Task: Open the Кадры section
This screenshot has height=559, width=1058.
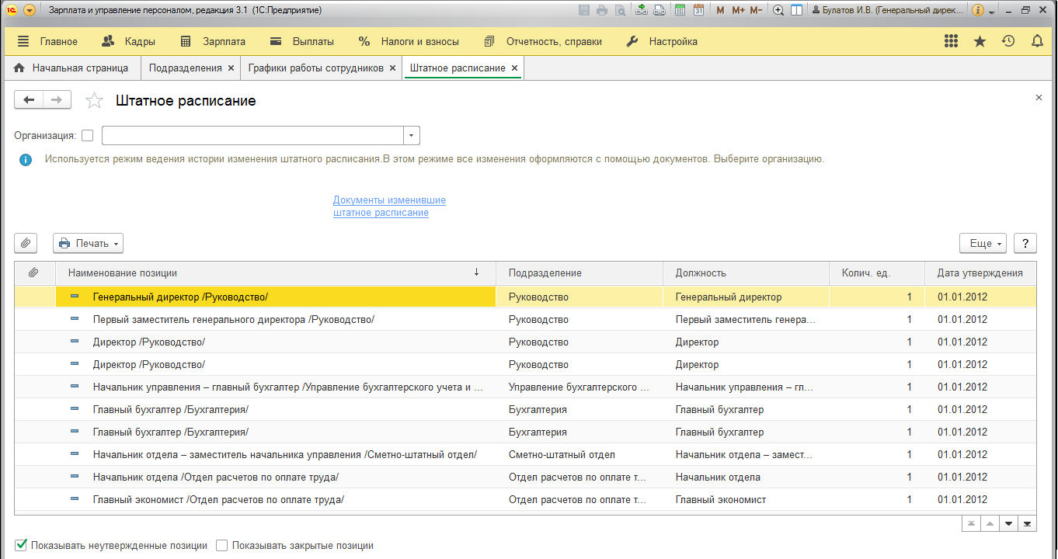Action: 129,41
